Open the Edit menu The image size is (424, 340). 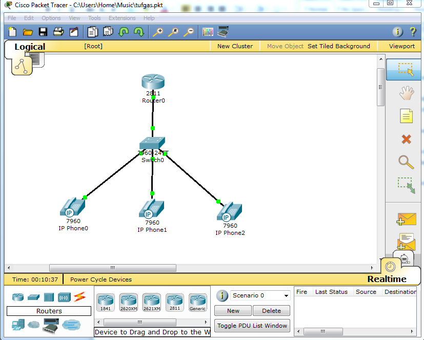[29, 18]
